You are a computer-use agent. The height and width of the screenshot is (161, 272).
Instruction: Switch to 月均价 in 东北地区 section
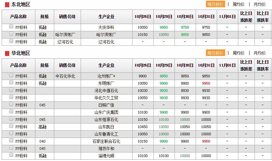pos(259,4)
